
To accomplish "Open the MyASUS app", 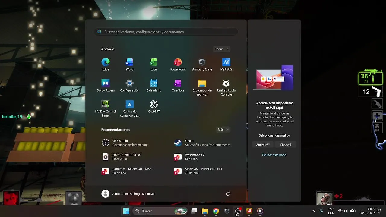I will (226, 64).
